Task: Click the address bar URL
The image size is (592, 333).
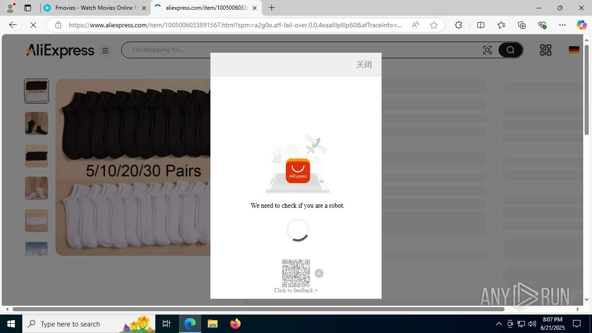Action: [235, 25]
